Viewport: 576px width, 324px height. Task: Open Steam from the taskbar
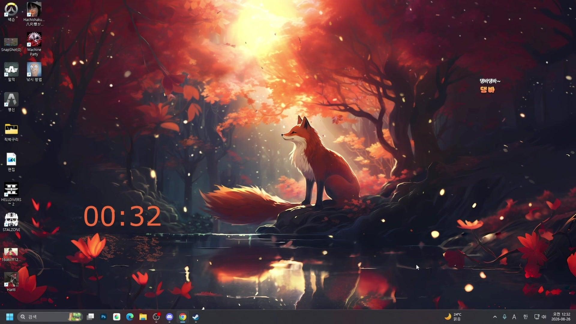point(196,317)
